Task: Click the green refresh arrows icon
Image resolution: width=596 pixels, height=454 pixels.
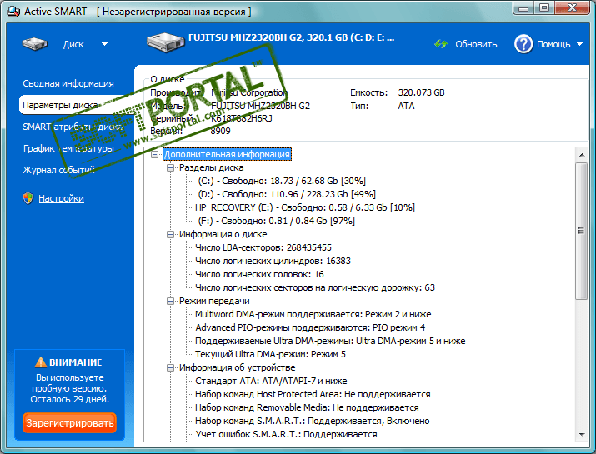Action: coord(441,44)
